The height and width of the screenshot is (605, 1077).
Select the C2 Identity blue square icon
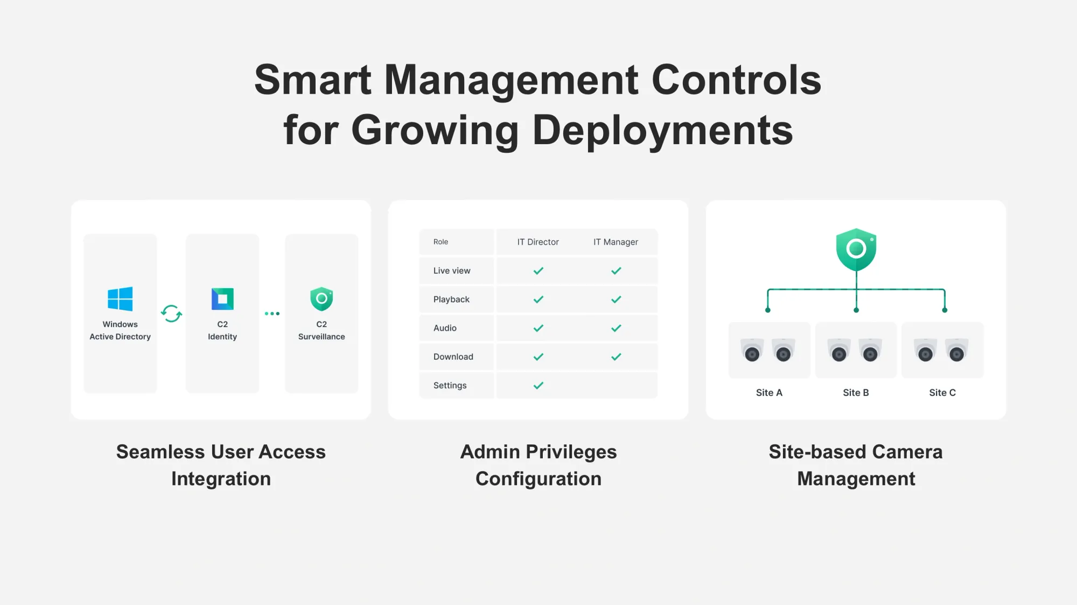(222, 299)
